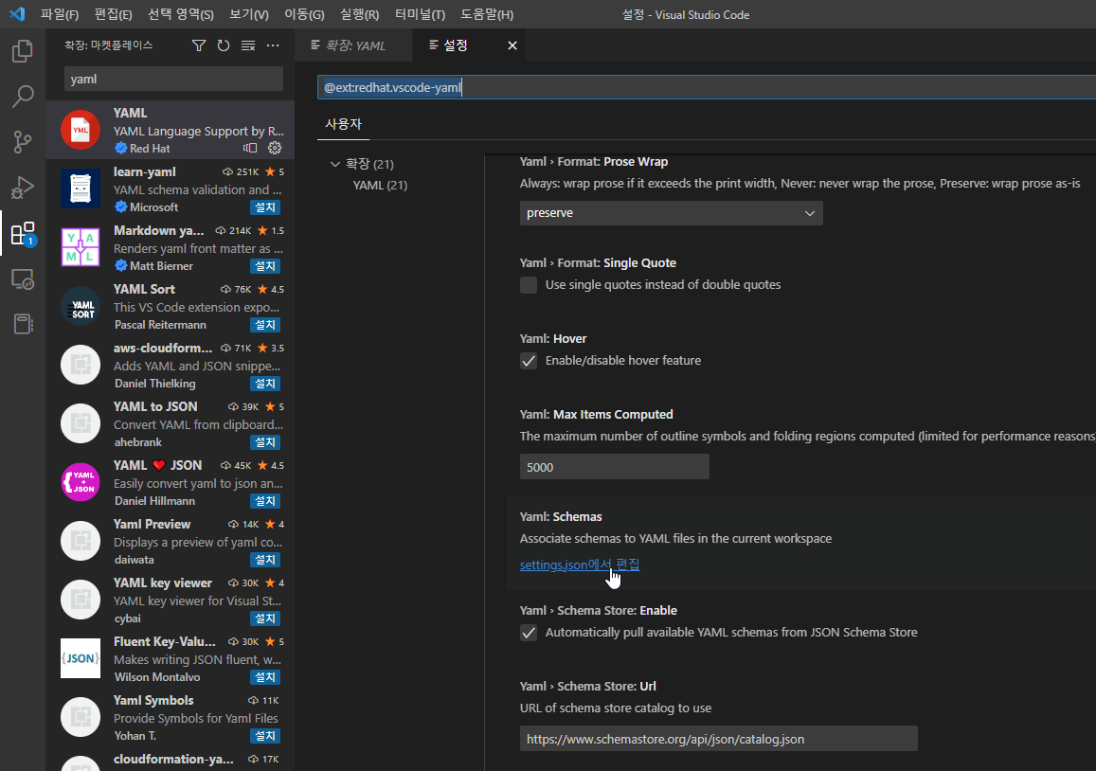Select the YAML Sort extension icon

[x=81, y=306]
